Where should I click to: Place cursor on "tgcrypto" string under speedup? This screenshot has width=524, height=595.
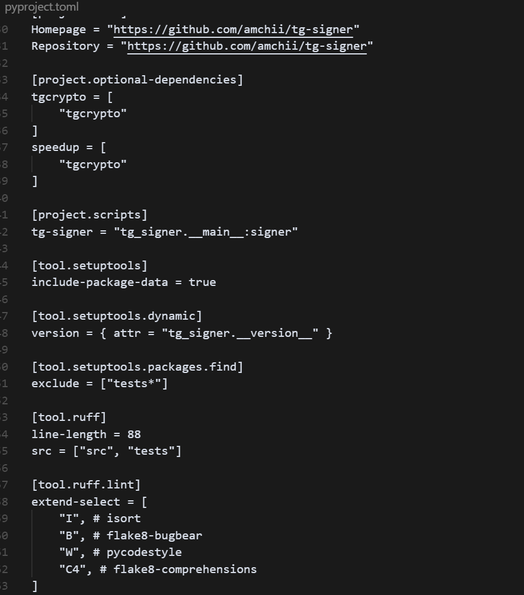coord(92,164)
